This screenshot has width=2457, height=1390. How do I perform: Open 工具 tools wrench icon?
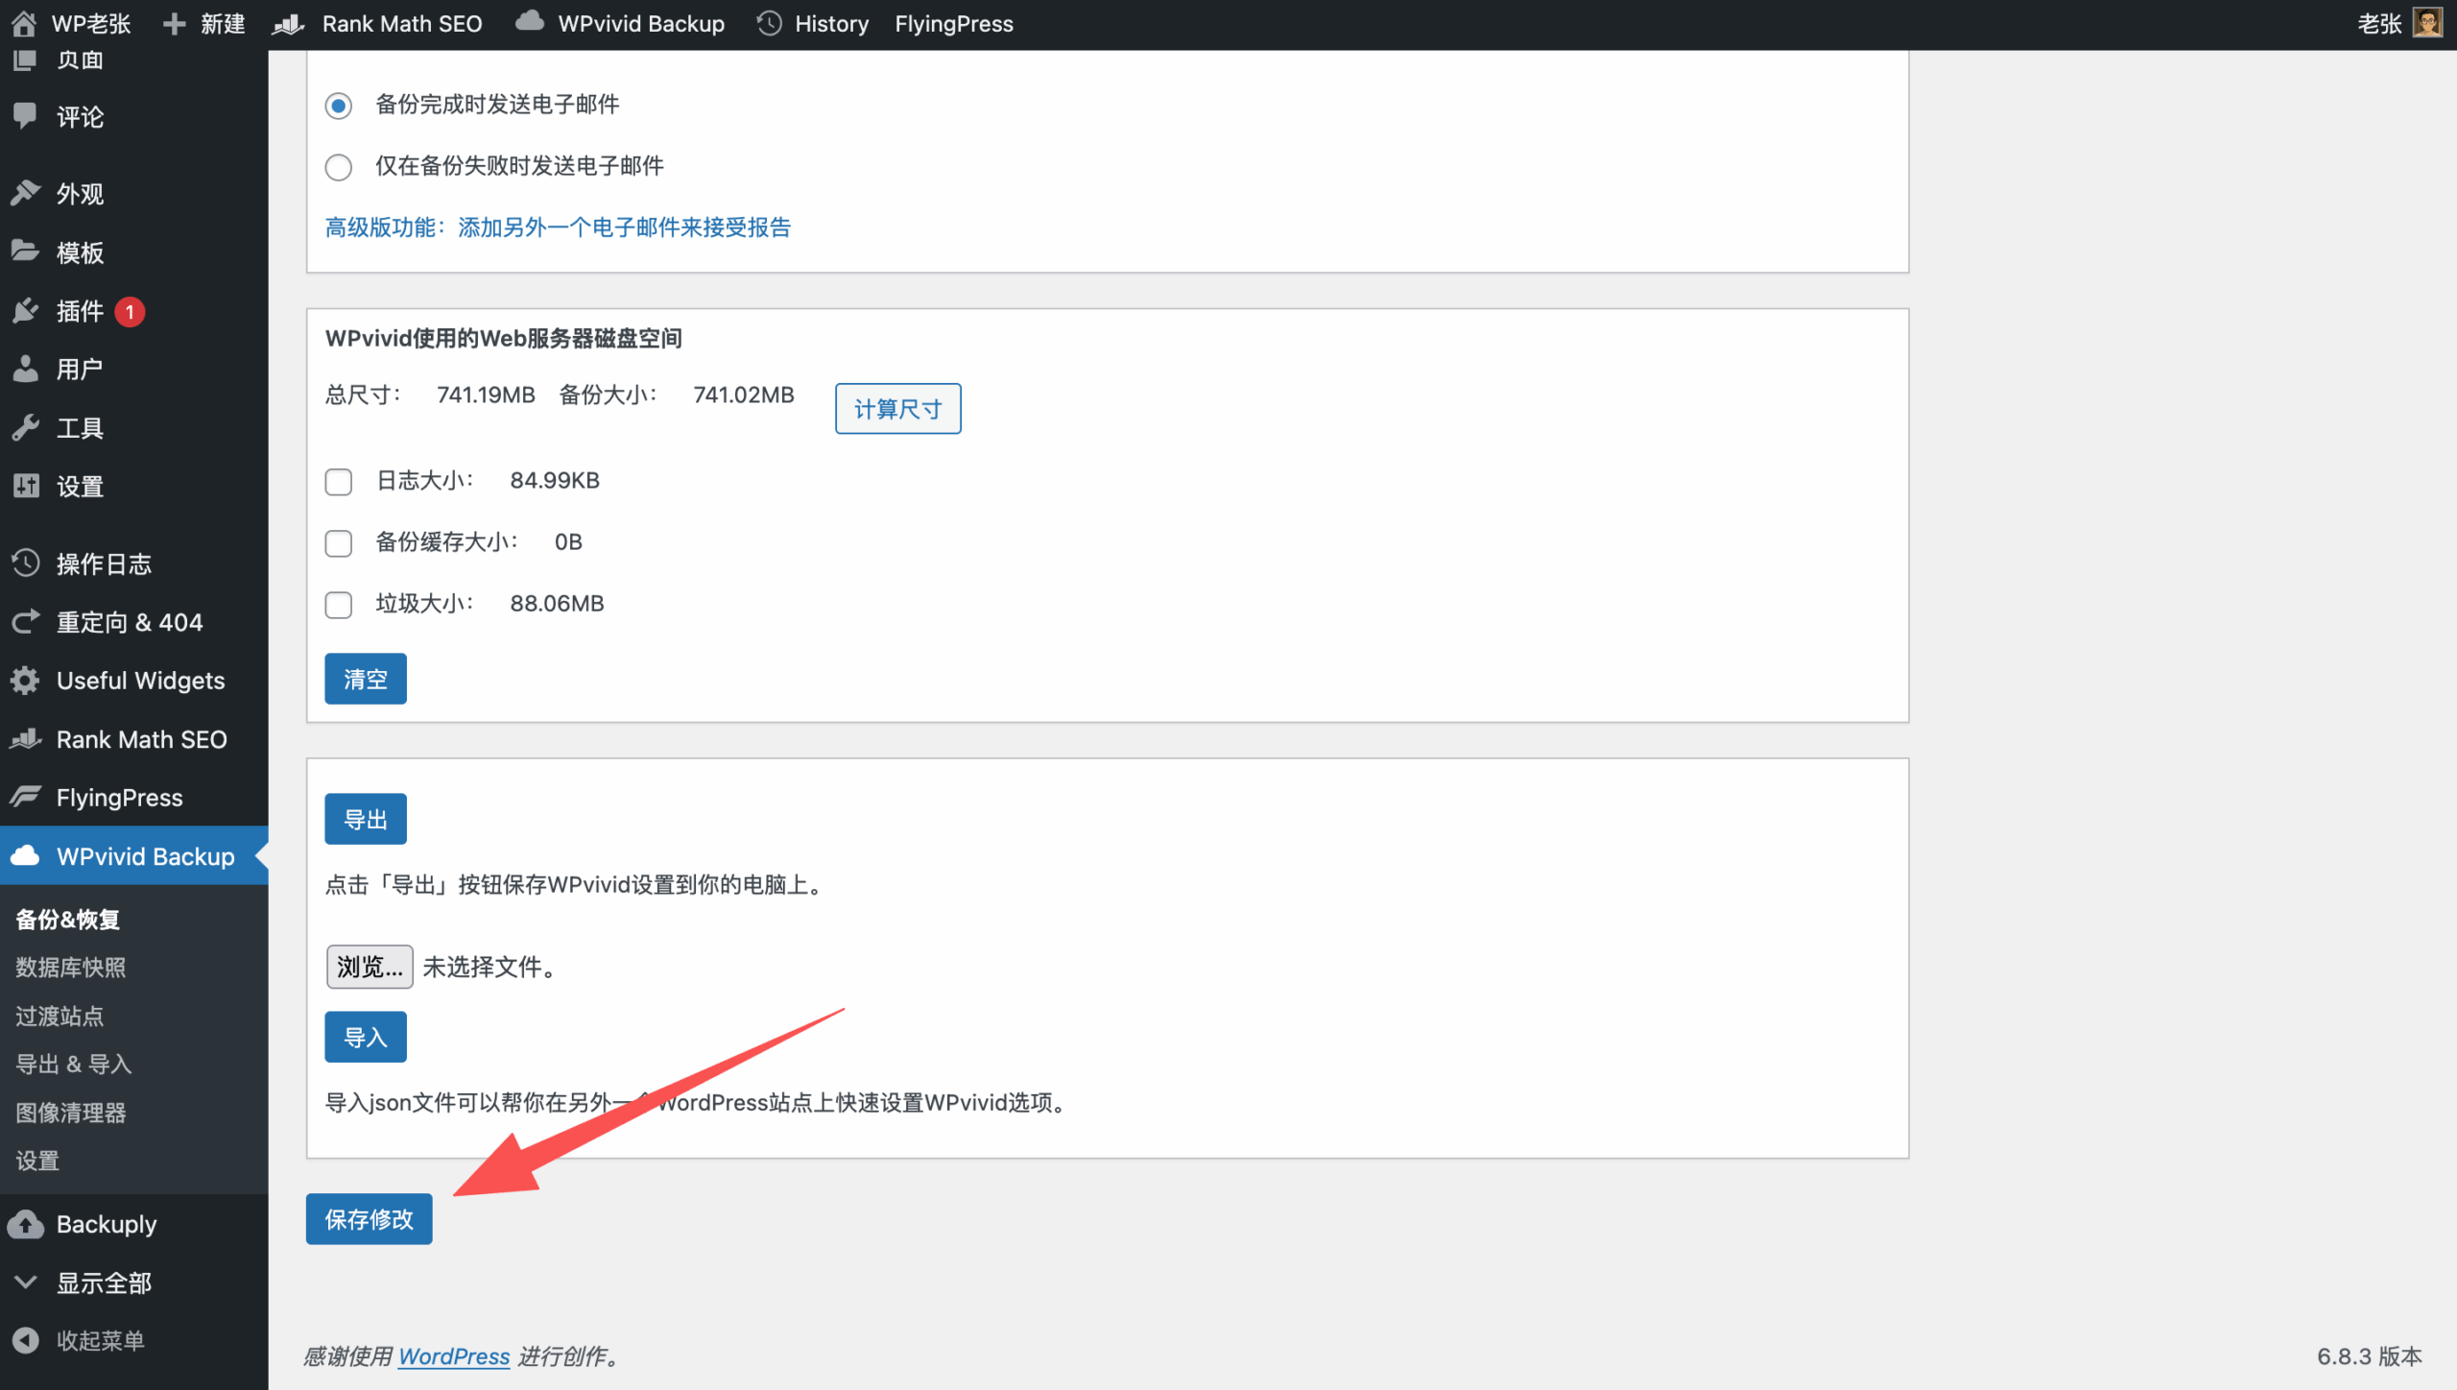pos(26,428)
